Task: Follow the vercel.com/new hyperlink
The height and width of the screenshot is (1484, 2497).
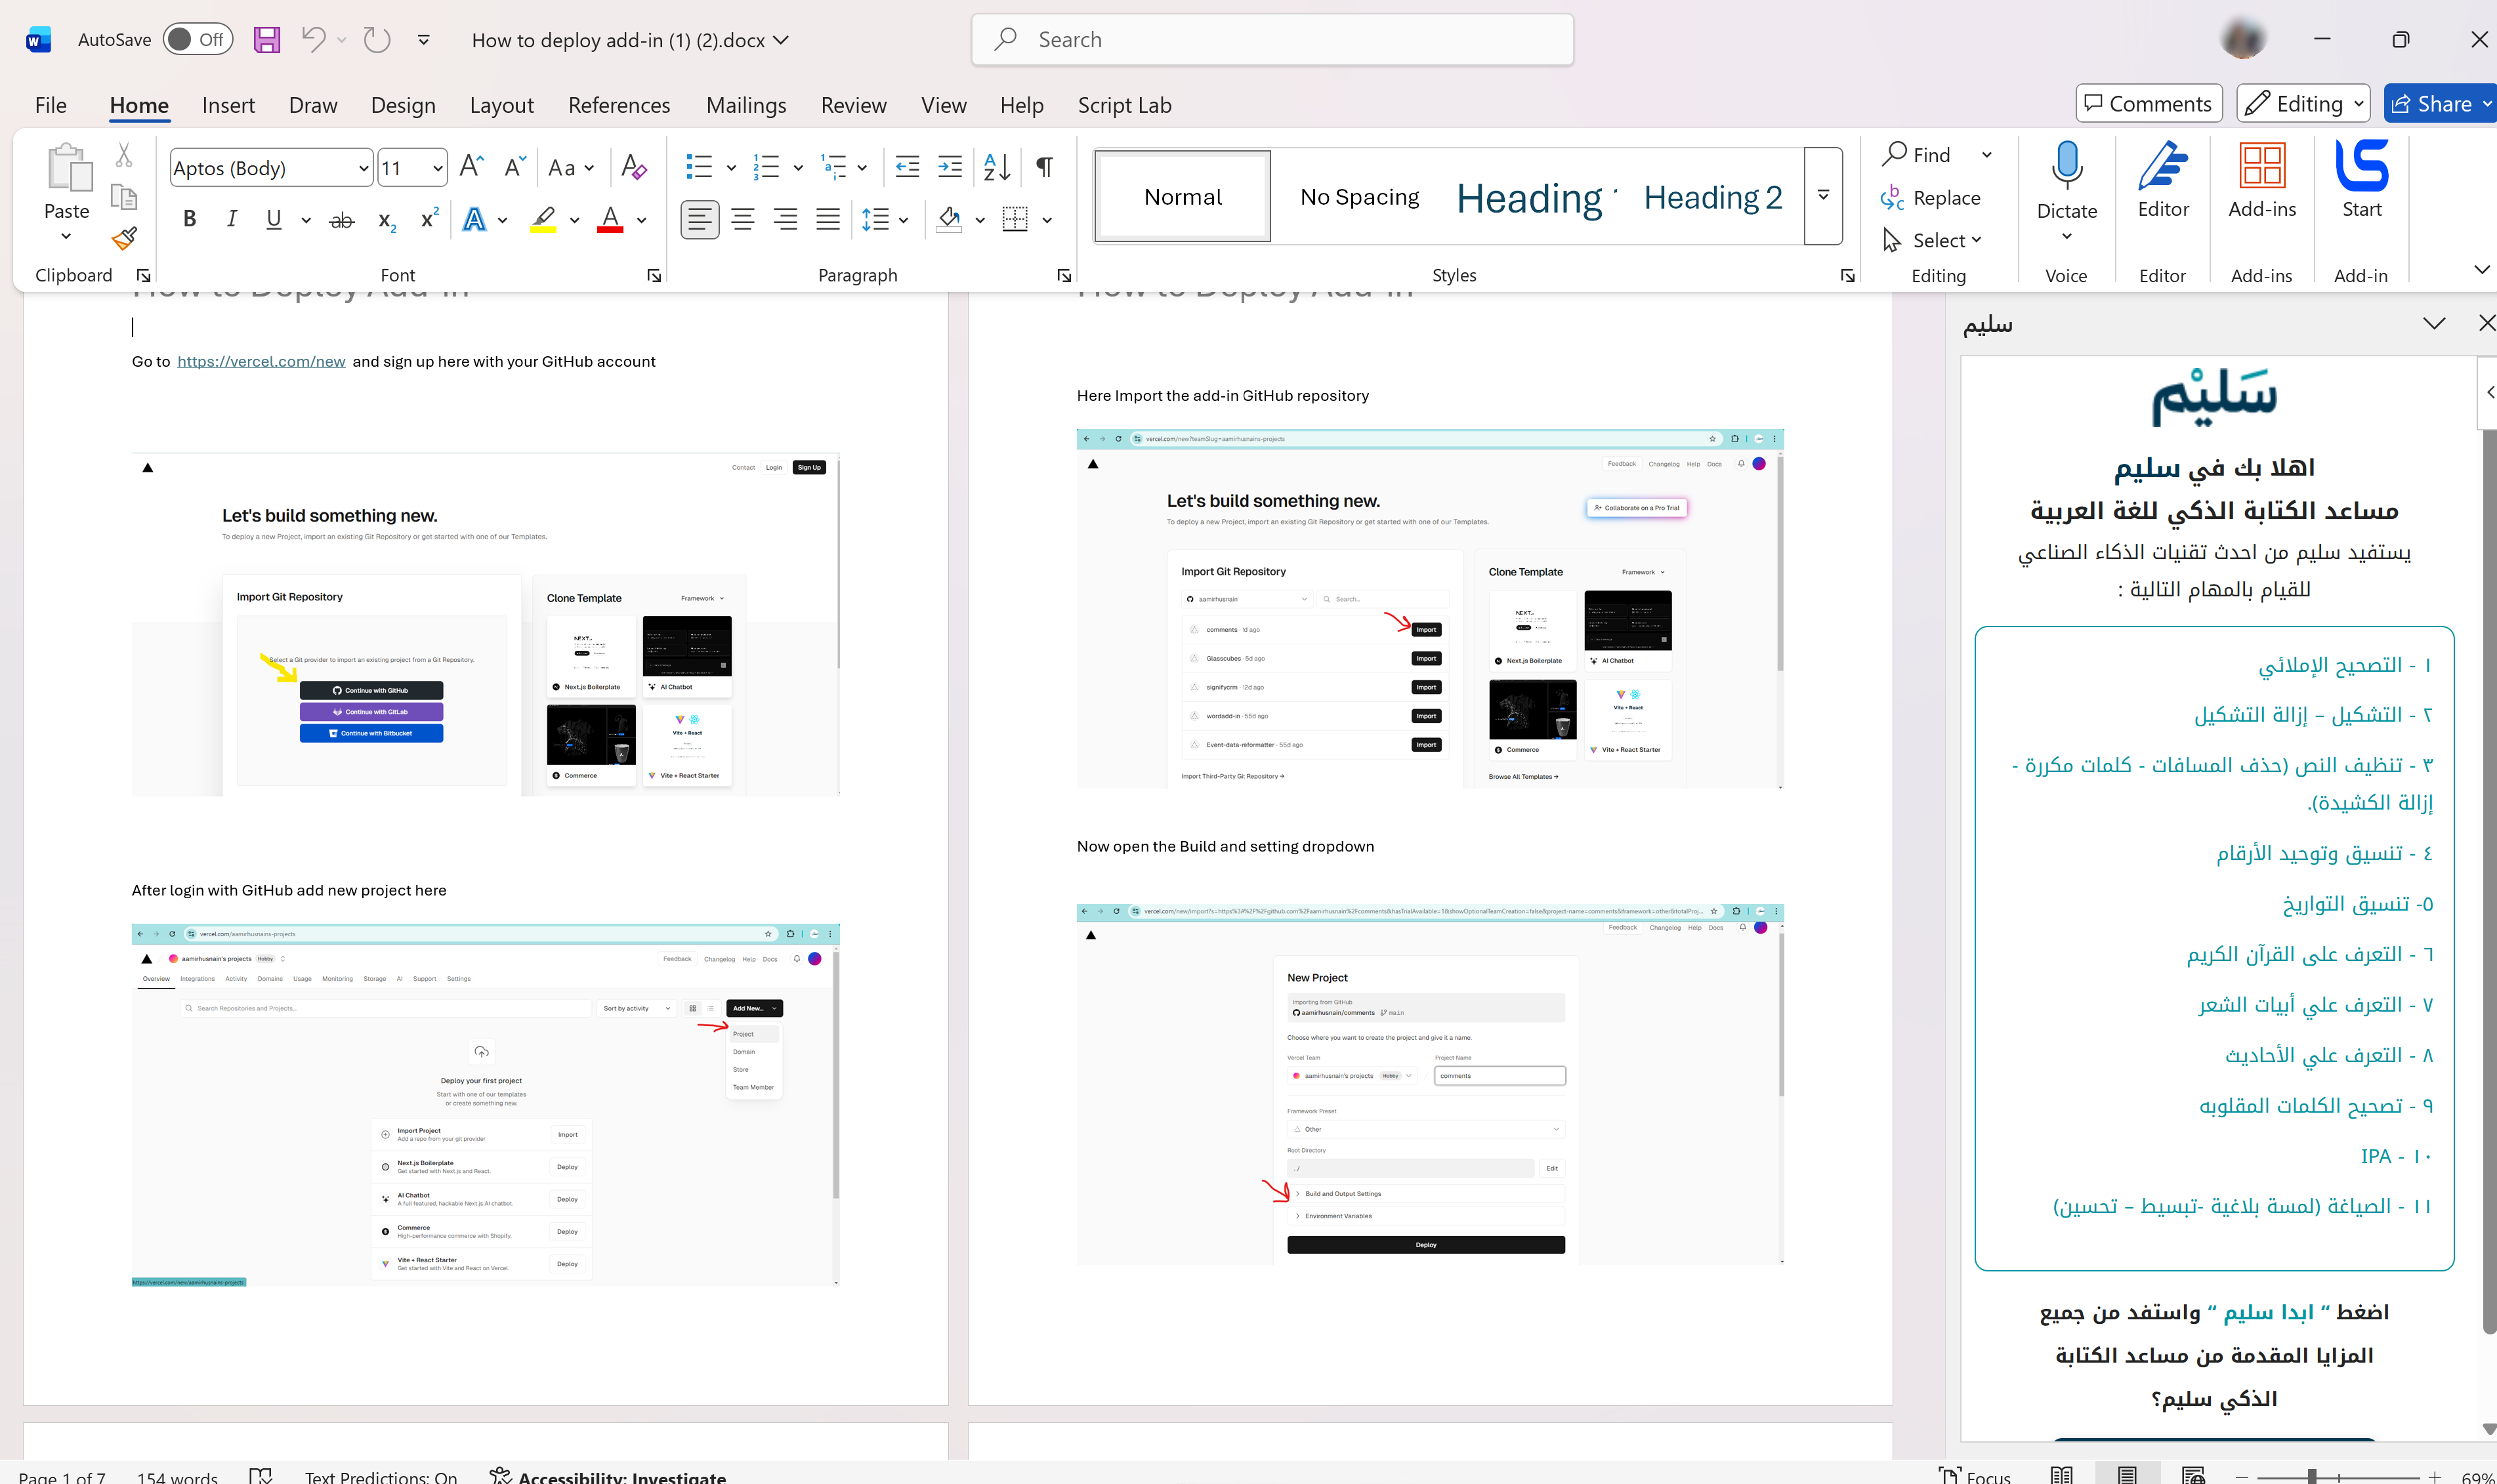Action: tap(261, 361)
